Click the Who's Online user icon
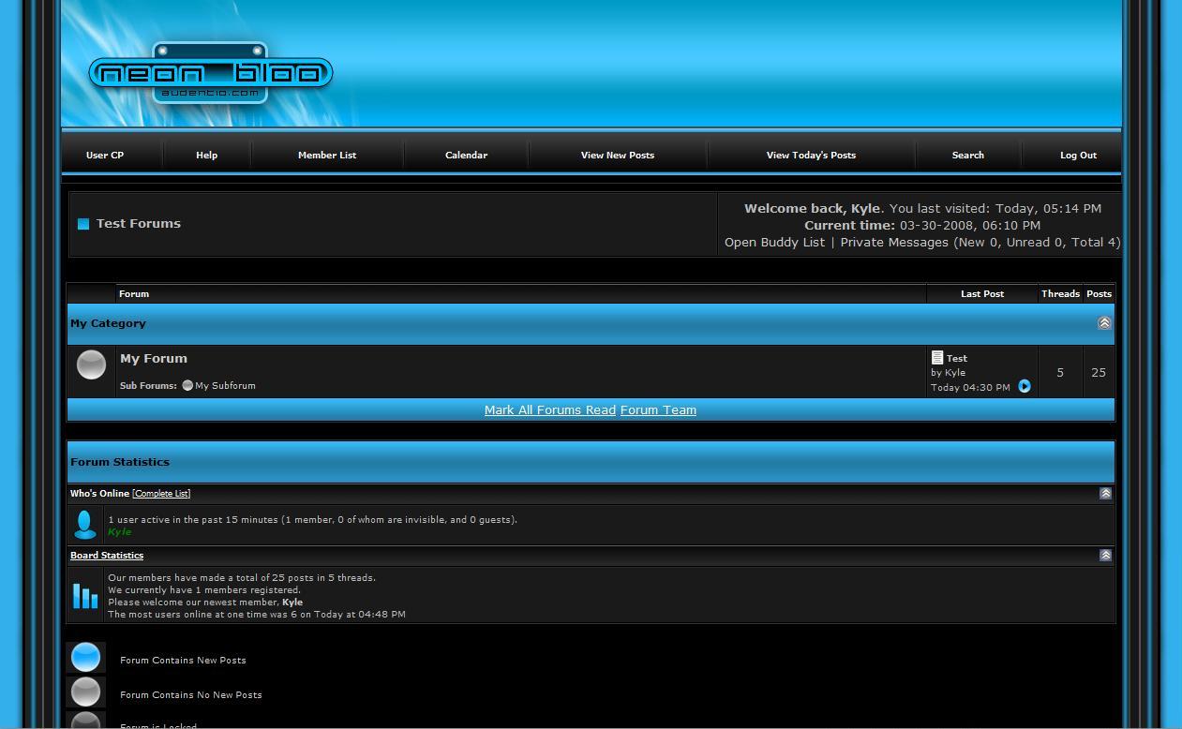Image resolution: width=1182 pixels, height=729 pixels. coord(84,525)
